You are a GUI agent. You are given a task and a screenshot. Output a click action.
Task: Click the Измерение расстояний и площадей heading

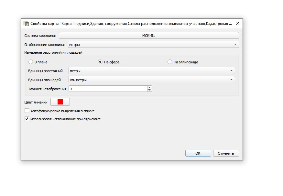click(53, 52)
